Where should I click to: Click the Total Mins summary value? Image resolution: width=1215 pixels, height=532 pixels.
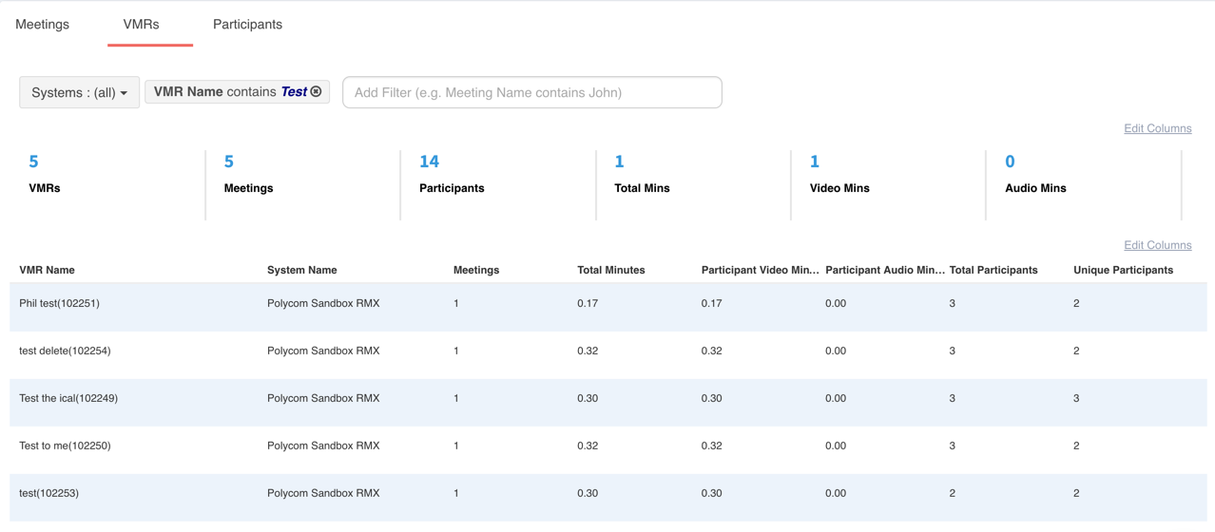coord(619,161)
